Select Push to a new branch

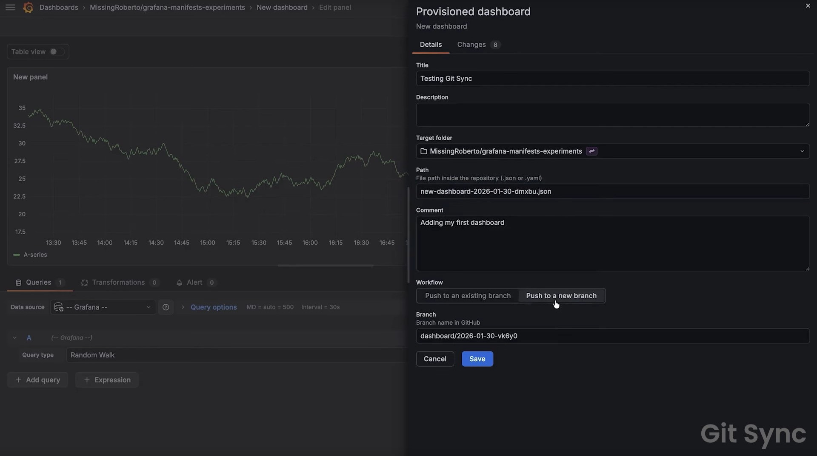[561, 296]
